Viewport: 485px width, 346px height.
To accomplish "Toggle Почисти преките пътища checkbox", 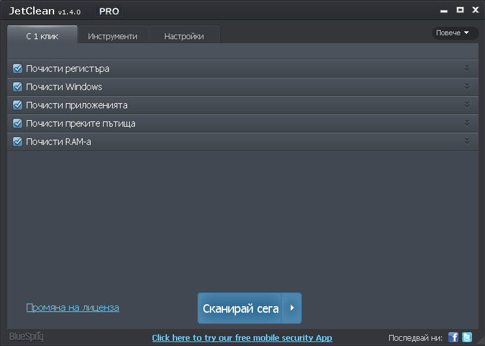I will (18, 123).
